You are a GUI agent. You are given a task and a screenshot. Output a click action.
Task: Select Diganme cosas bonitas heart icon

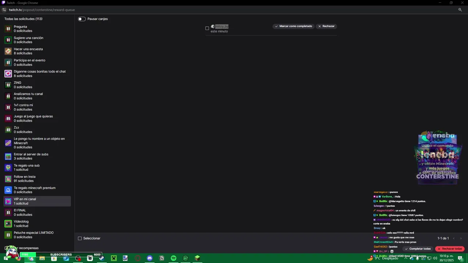(x=8, y=74)
